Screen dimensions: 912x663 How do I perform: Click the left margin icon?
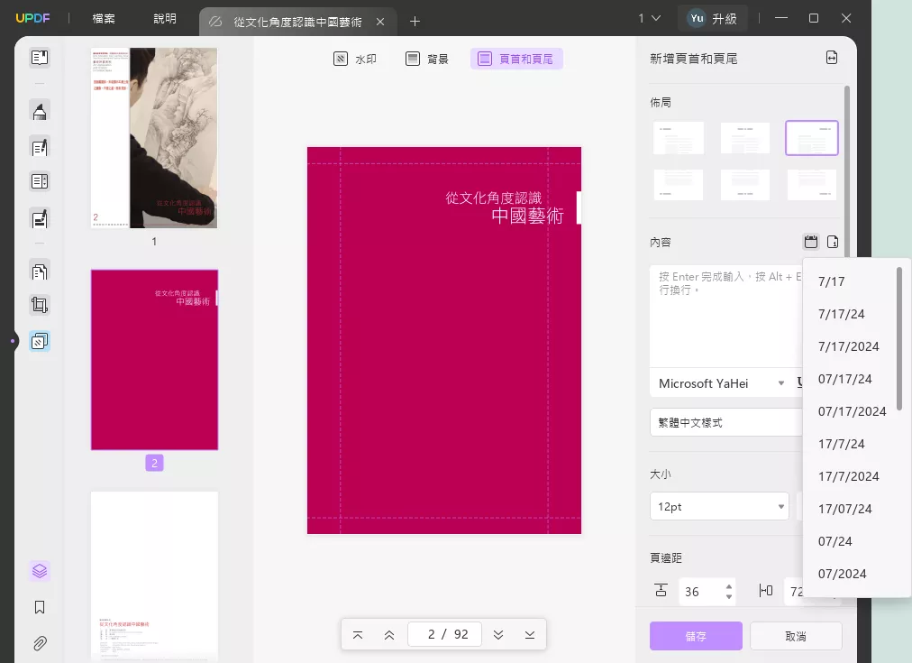pos(766,591)
